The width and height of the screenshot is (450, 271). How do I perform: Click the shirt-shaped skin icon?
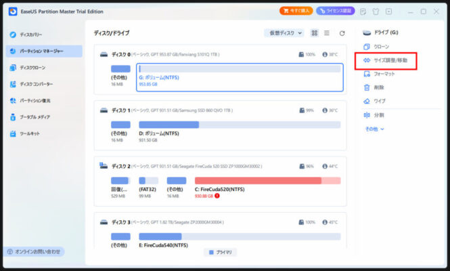coord(376,12)
